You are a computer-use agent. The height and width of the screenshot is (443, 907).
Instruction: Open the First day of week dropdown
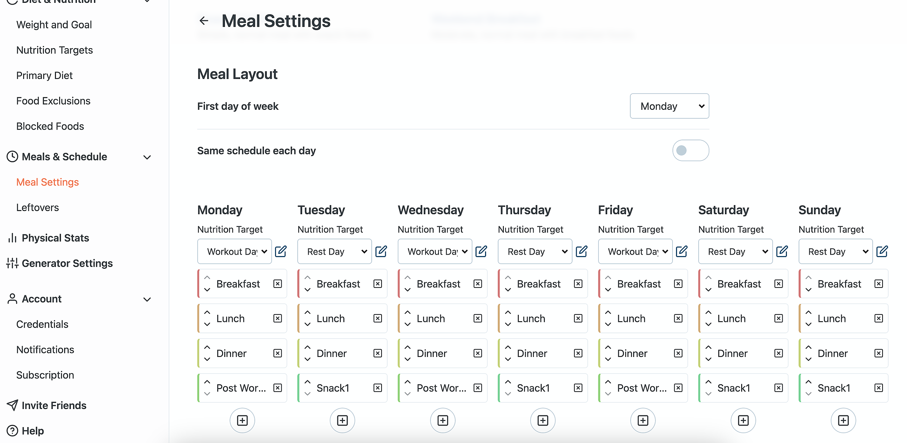pos(669,106)
